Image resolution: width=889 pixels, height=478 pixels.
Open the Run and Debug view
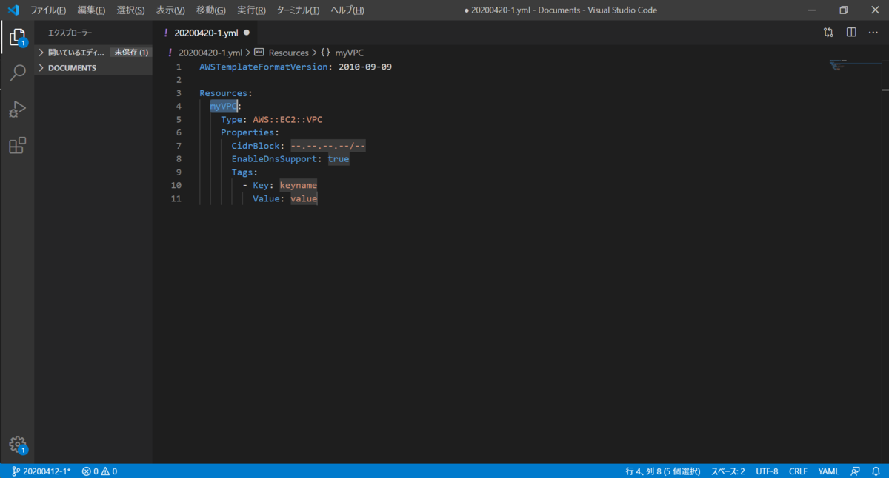pyautogui.click(x=17, y=110)
